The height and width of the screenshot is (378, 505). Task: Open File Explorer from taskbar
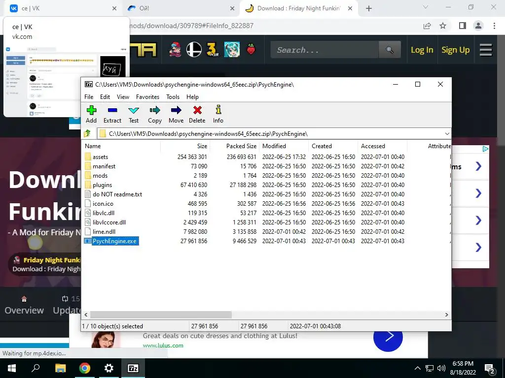[x=60, y=368]
